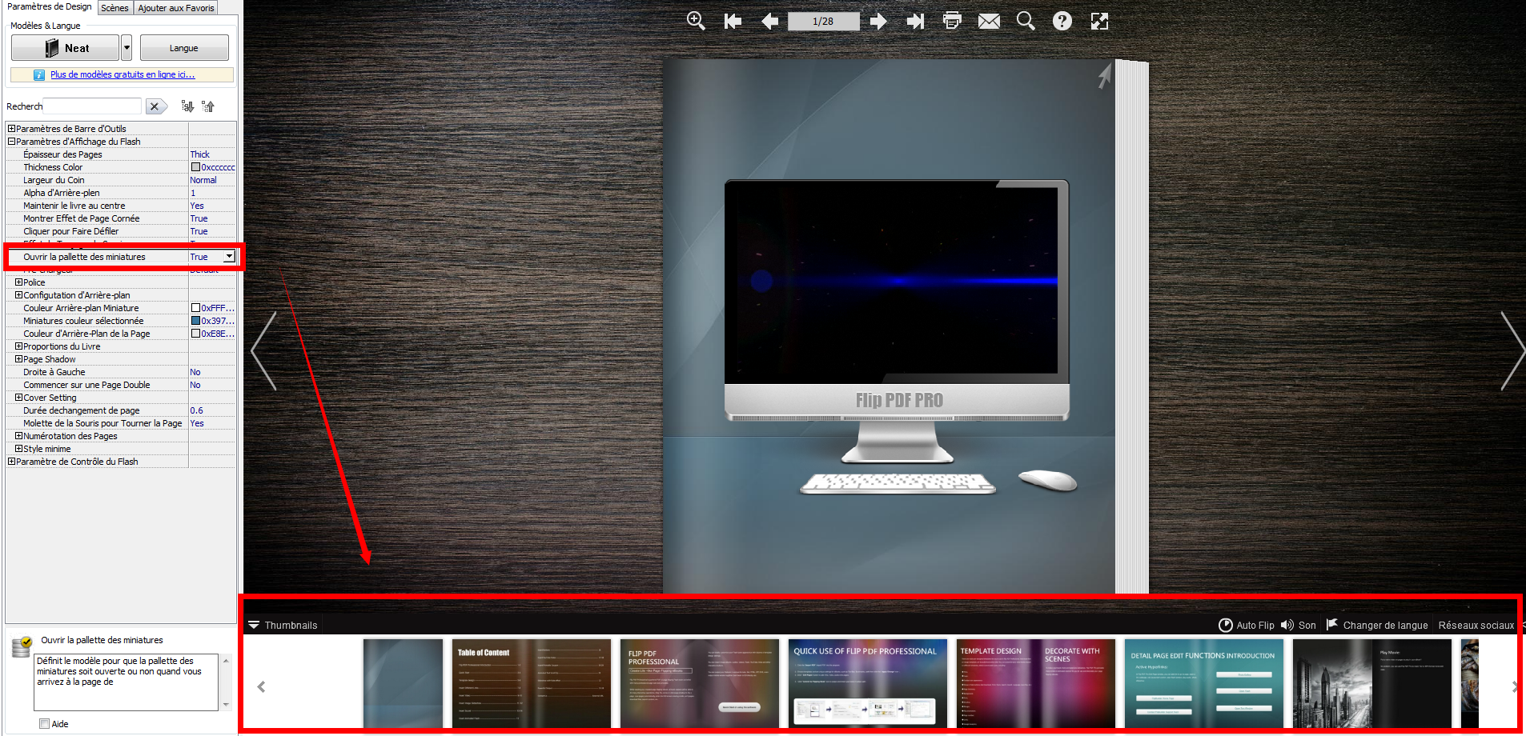This screenshot has width=1526, height=736.
Task: Open 'Plus de modèles gratuits en ligne' link
Action: point(122,74)
